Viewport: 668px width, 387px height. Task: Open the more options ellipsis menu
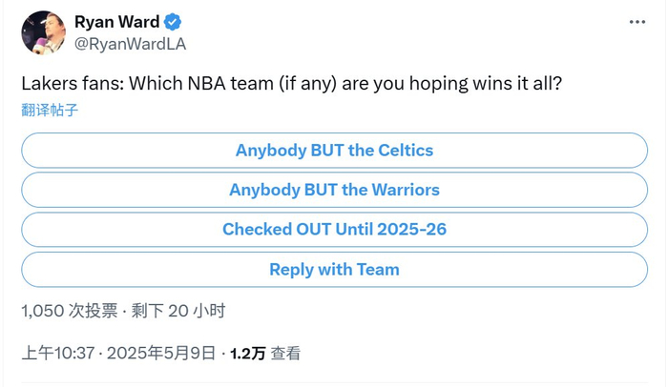[x=637, y=21]
